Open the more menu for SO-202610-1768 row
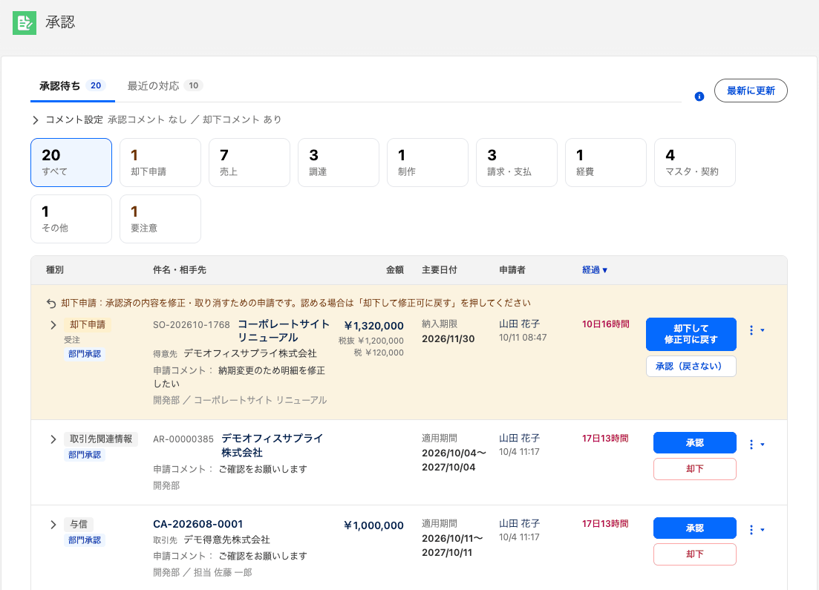The width and height of the screenshot is (819, 590). tap(757, 330)
